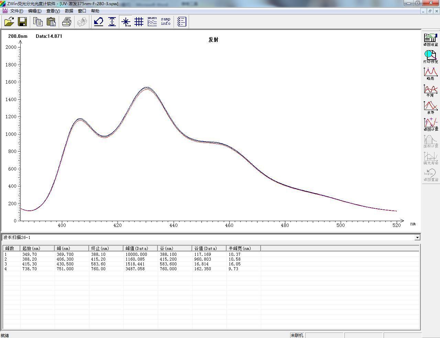The image size is (440, 338).
Task: Click the Data:14.871 readout
Action: [x=49, y=36]
